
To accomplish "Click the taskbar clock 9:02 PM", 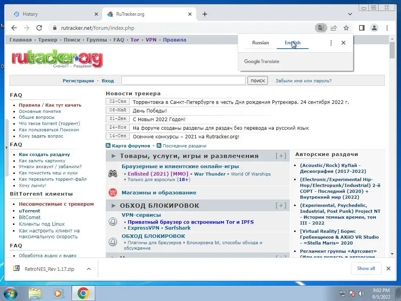I will pyautogui.click(x=381, y=290).
